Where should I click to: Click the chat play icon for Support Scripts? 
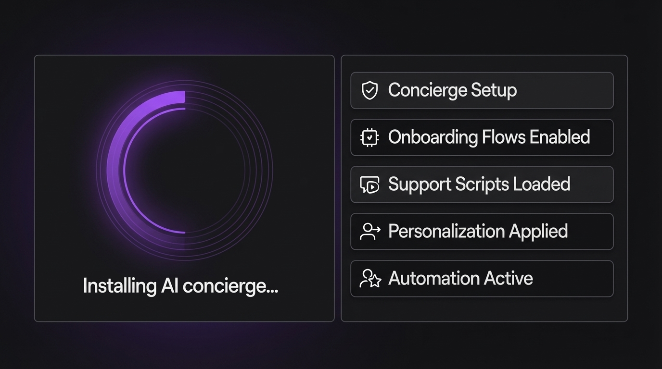pos(369,184)
